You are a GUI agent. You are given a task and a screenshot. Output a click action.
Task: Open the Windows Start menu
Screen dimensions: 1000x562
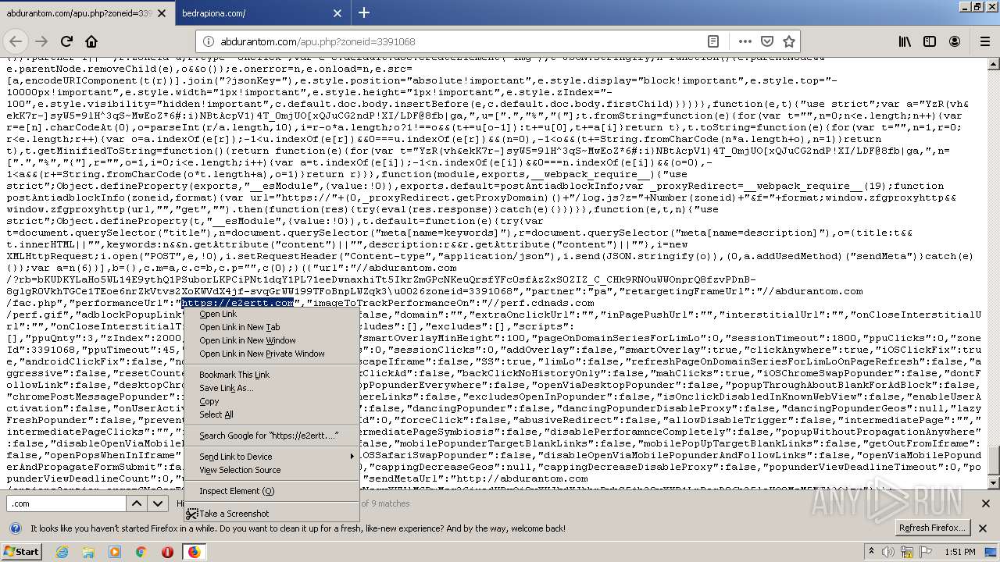tap(22, 552)
